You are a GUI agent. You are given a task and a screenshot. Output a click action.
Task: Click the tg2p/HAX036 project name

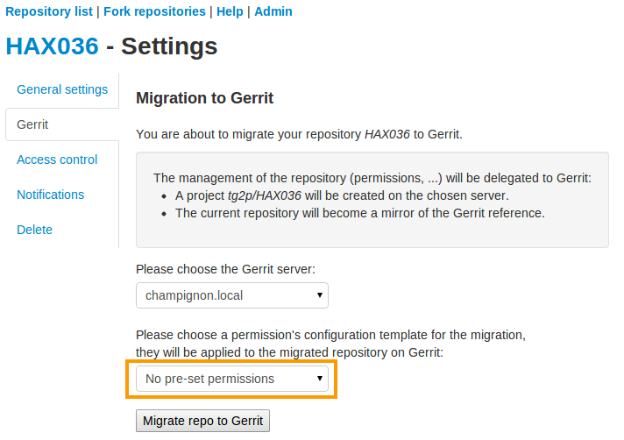(264, 195)
